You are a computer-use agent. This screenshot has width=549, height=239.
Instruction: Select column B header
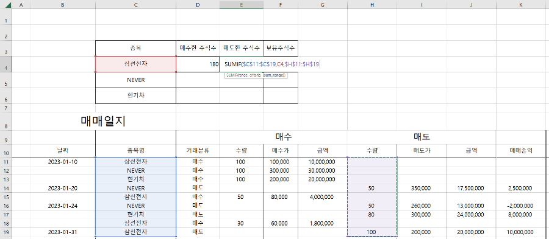coord(63,4)
